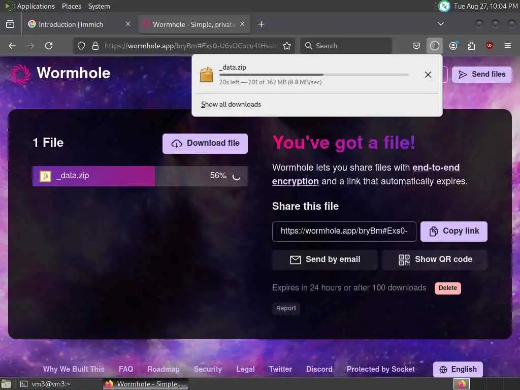Open the English language selector
The height and width of the screenshot is (390, 520).
coord(458,370)
